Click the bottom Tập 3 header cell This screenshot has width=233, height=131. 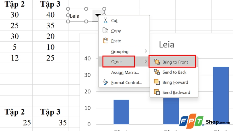(x=50, y=112)
